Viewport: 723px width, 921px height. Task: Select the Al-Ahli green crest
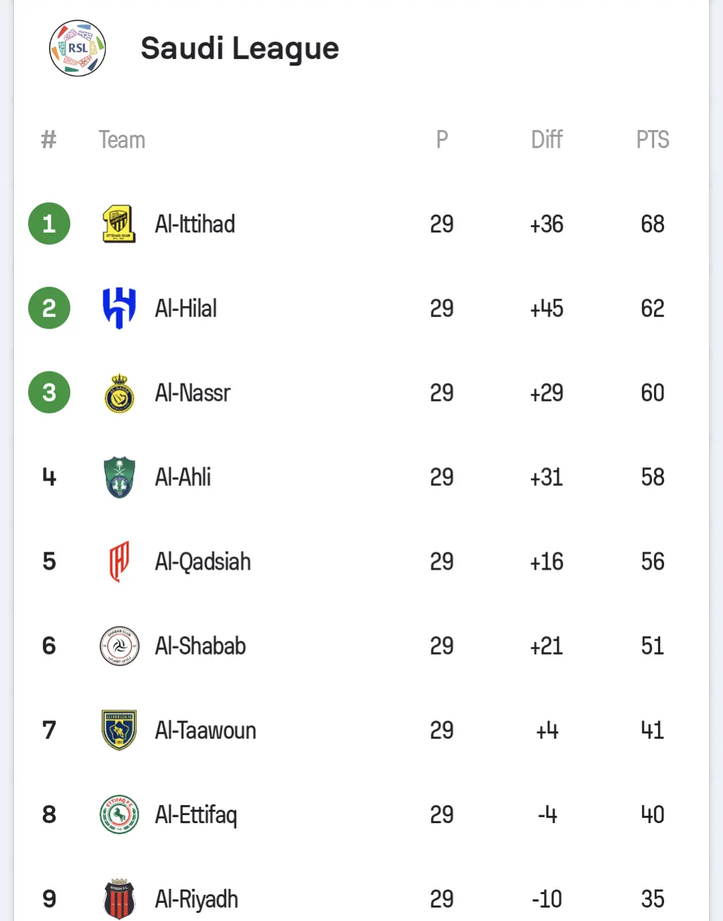119,477
